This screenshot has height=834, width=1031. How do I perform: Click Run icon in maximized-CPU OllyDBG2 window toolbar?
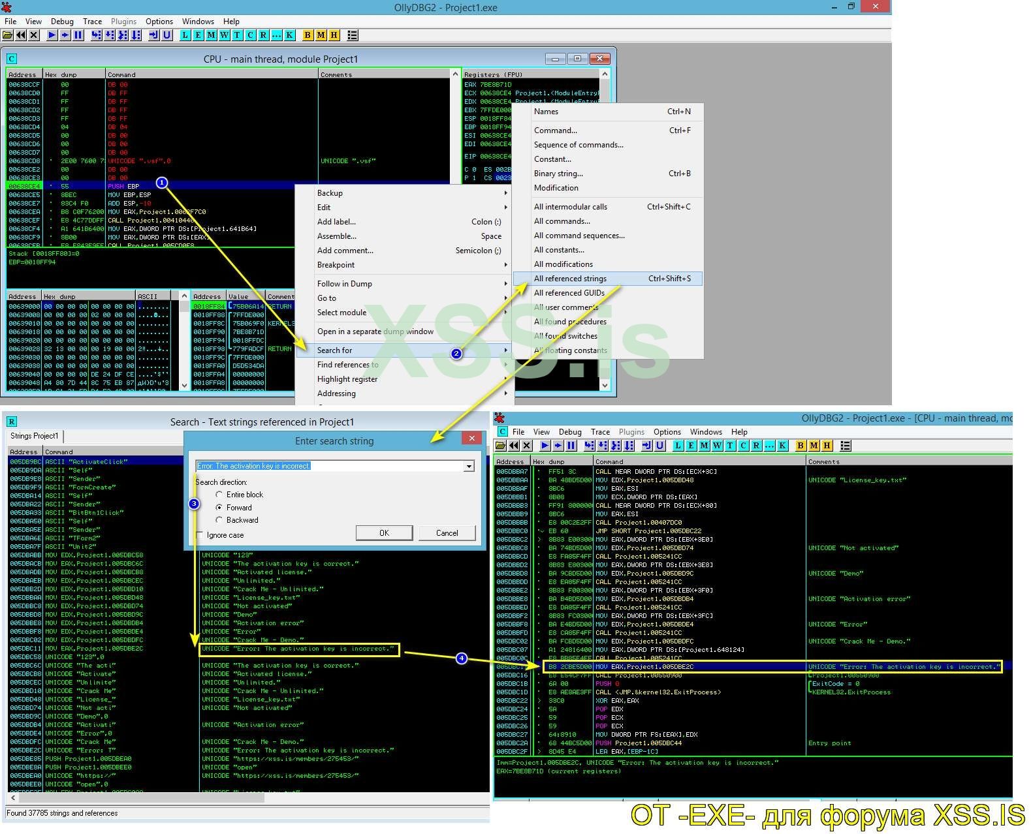click(545, 446)
